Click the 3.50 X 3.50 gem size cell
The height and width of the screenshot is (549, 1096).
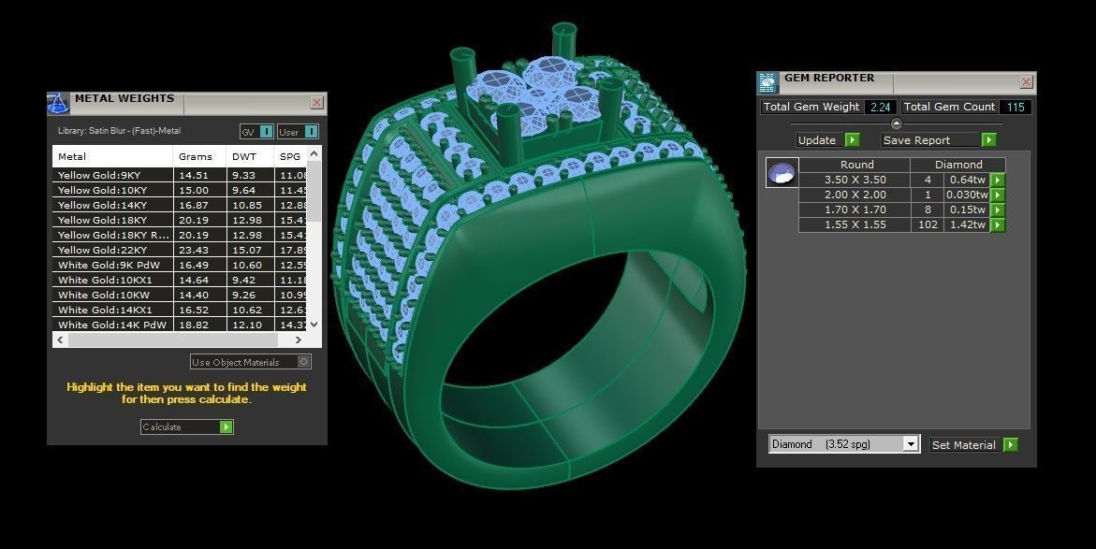tap(855, 180)
